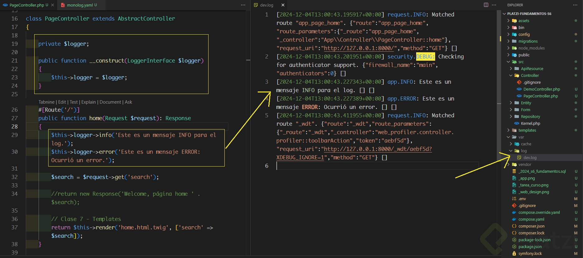583x258 pixels.
Task: Click the Docker icon of compose.yaml
Action: click(514, 219)
